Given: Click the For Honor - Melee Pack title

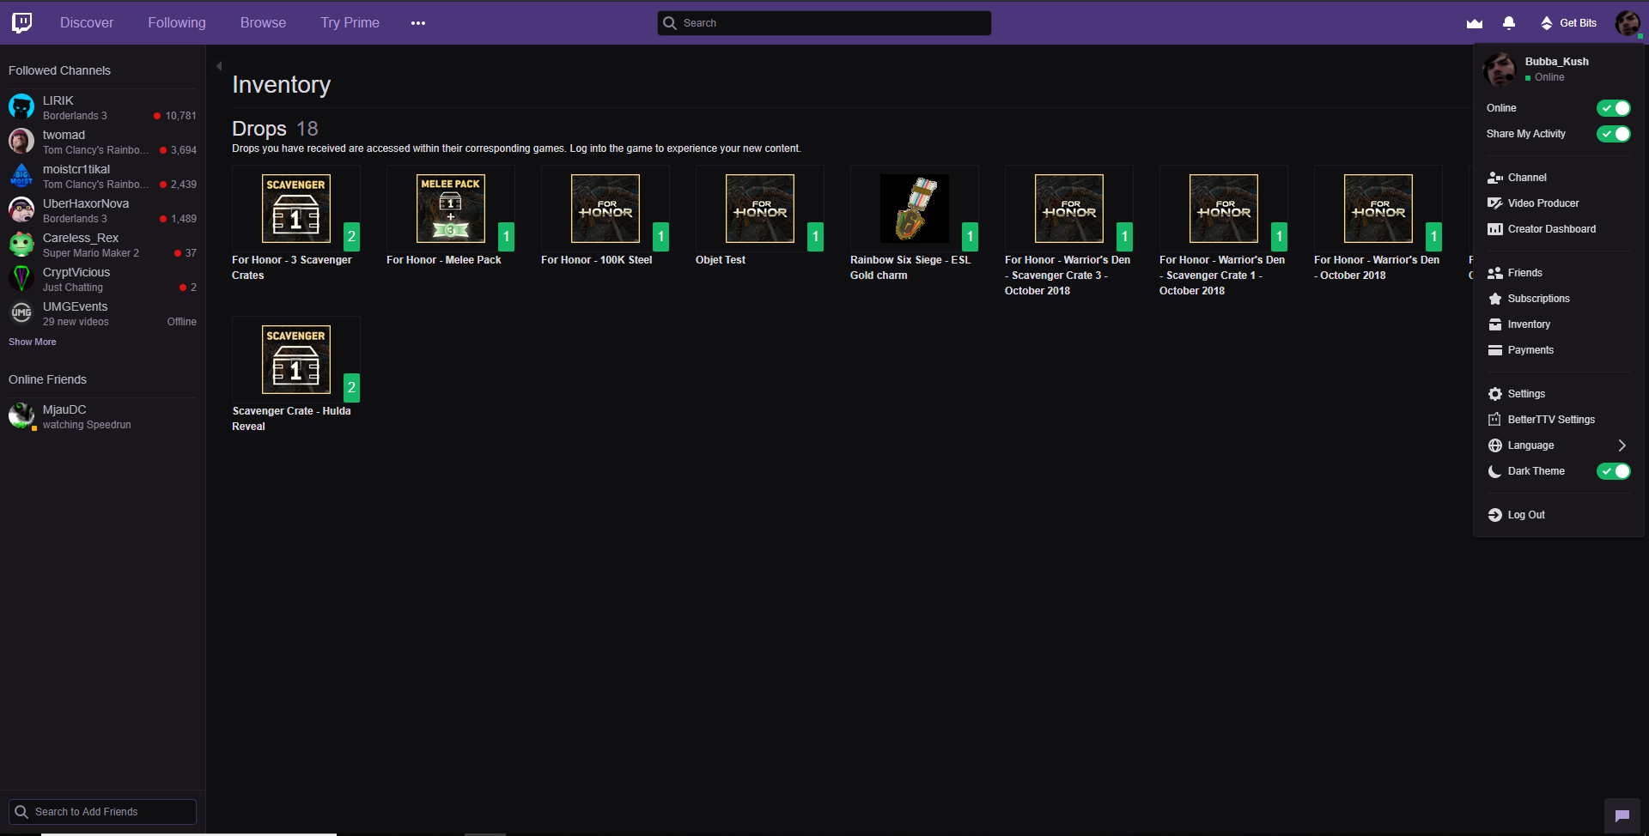Looking at the screenshot, I should [444, 260].
